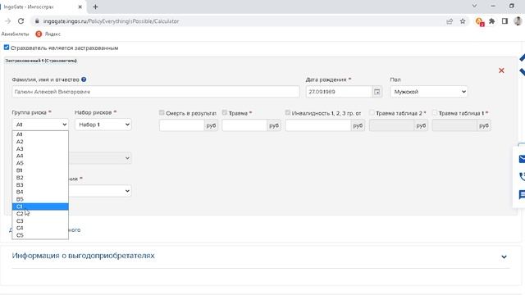
Task: Open the extensions puzzle icon
Action: [492, 21]
